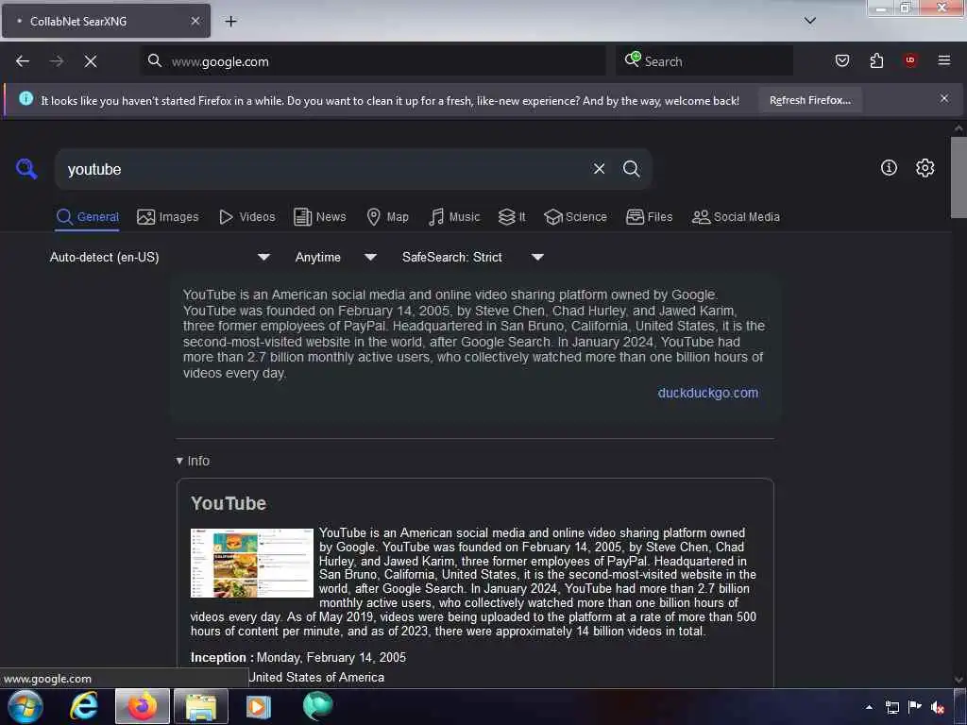Switch to the Videos category
The width and height of the screenshot is (967, 725).
(246, 217)
